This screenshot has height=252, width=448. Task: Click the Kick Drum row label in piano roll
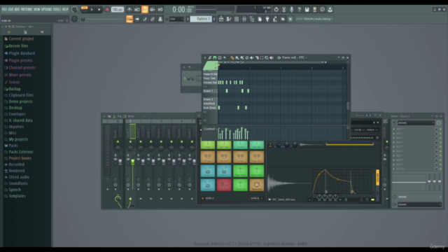(x=209, y=108)
